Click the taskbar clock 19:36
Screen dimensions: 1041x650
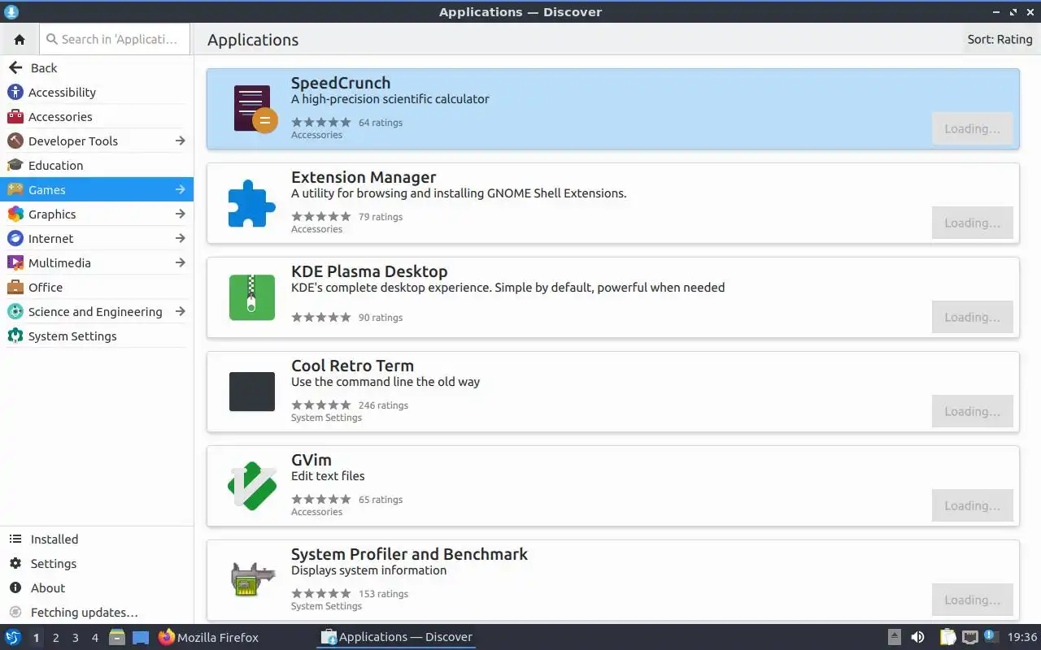[1022, 638]
